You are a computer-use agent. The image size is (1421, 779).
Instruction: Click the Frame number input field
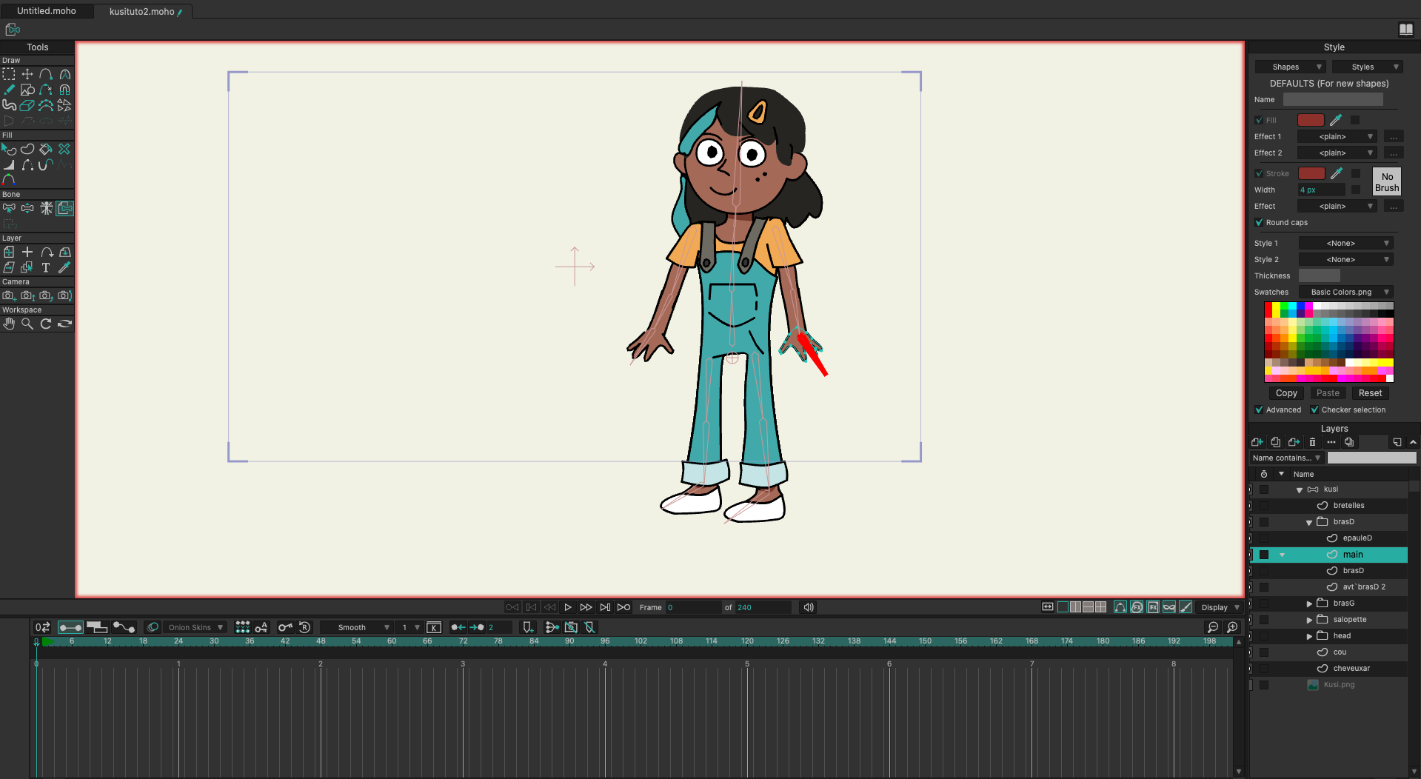click(692, 607)
